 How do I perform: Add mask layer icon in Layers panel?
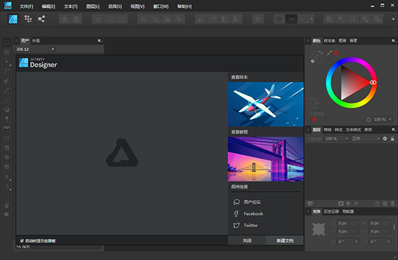pos(341,203)
